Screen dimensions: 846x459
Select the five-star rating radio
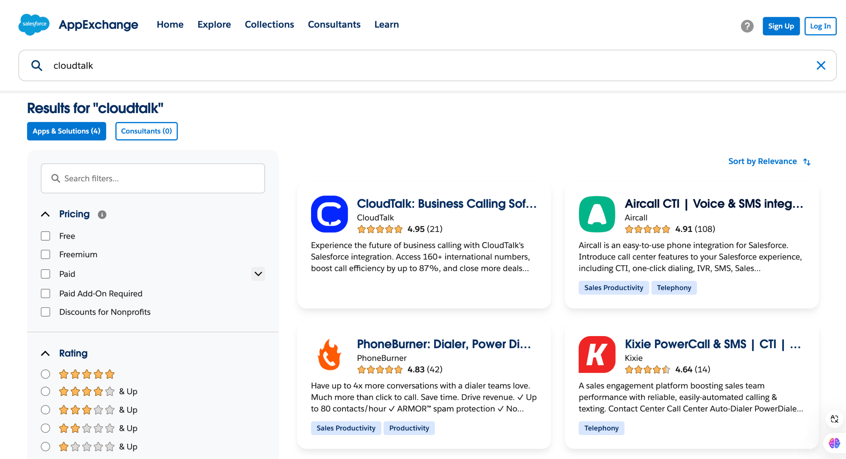46,374
